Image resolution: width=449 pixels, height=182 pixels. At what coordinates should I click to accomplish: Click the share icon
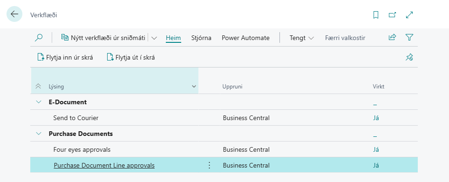click(x=392, y=37)
